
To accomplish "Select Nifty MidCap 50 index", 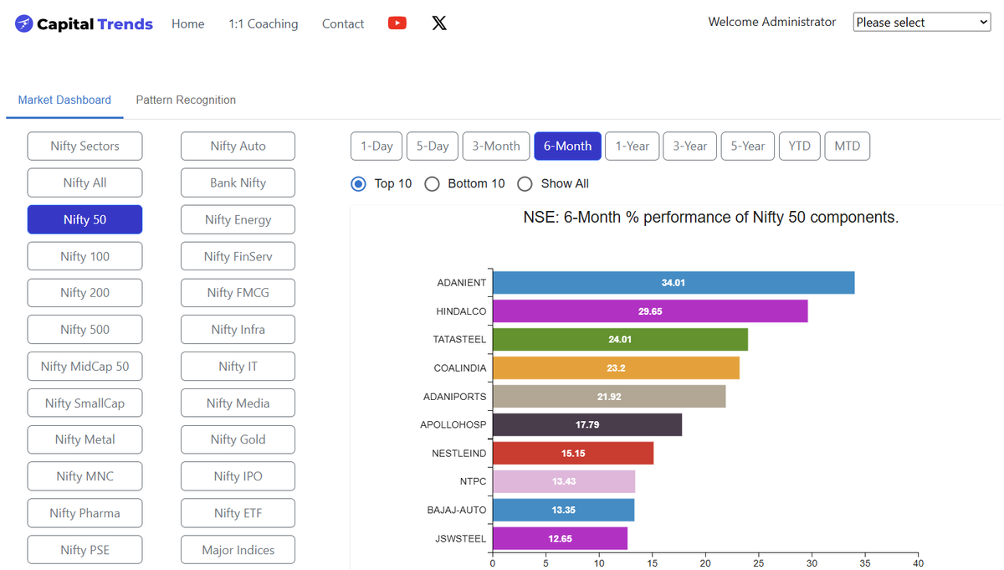I will 85,366.
